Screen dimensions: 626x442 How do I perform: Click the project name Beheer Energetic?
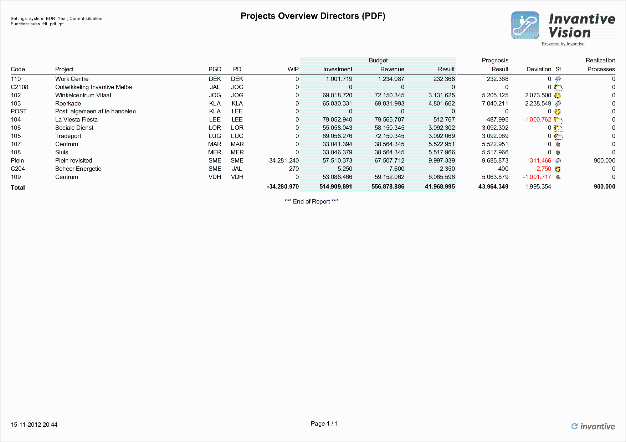point(78,169)
